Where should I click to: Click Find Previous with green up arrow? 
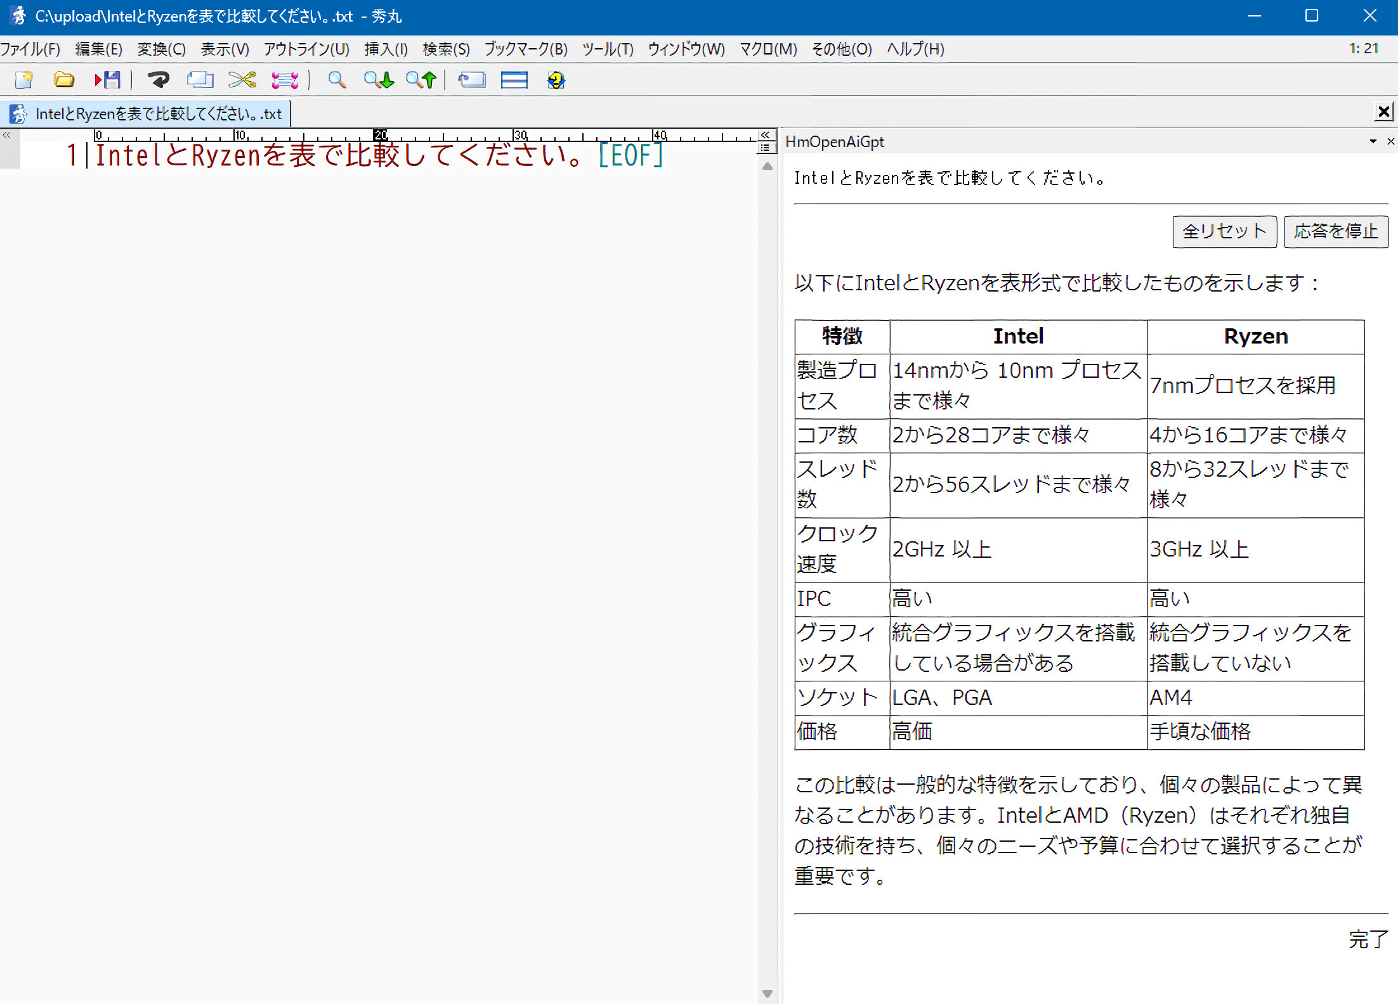(x=421, y=80)
